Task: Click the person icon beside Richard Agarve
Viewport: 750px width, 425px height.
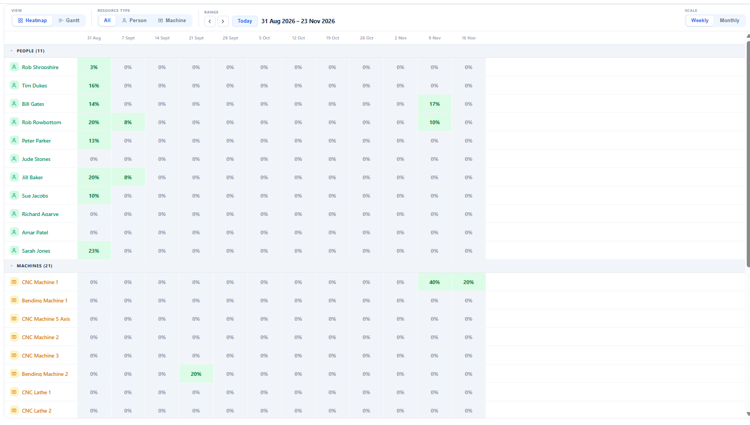Action: [14, 214]
